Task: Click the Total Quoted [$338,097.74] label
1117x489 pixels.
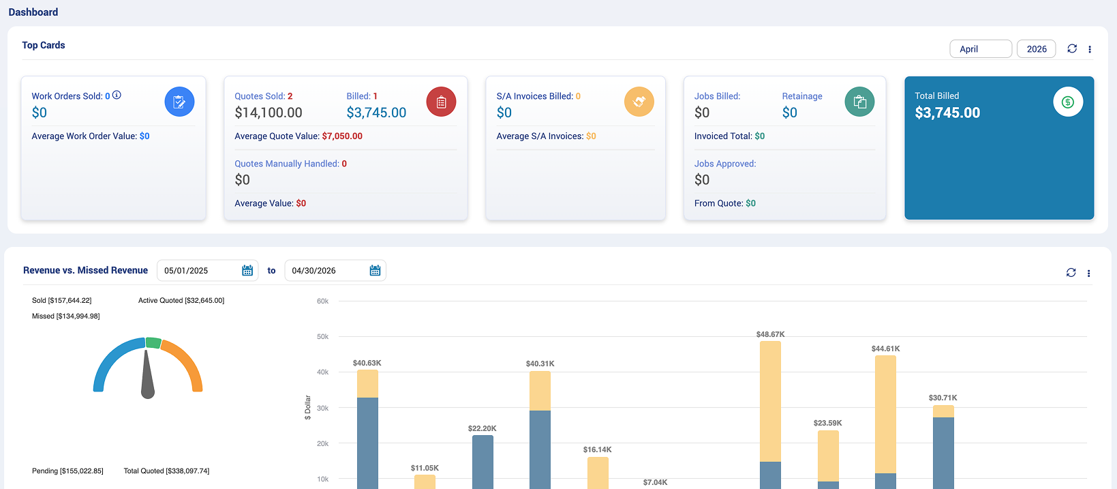Action: [x=166, y=471]
